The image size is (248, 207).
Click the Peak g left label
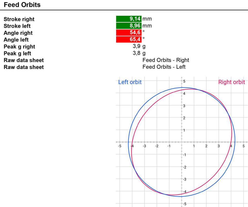pos(17,53)
